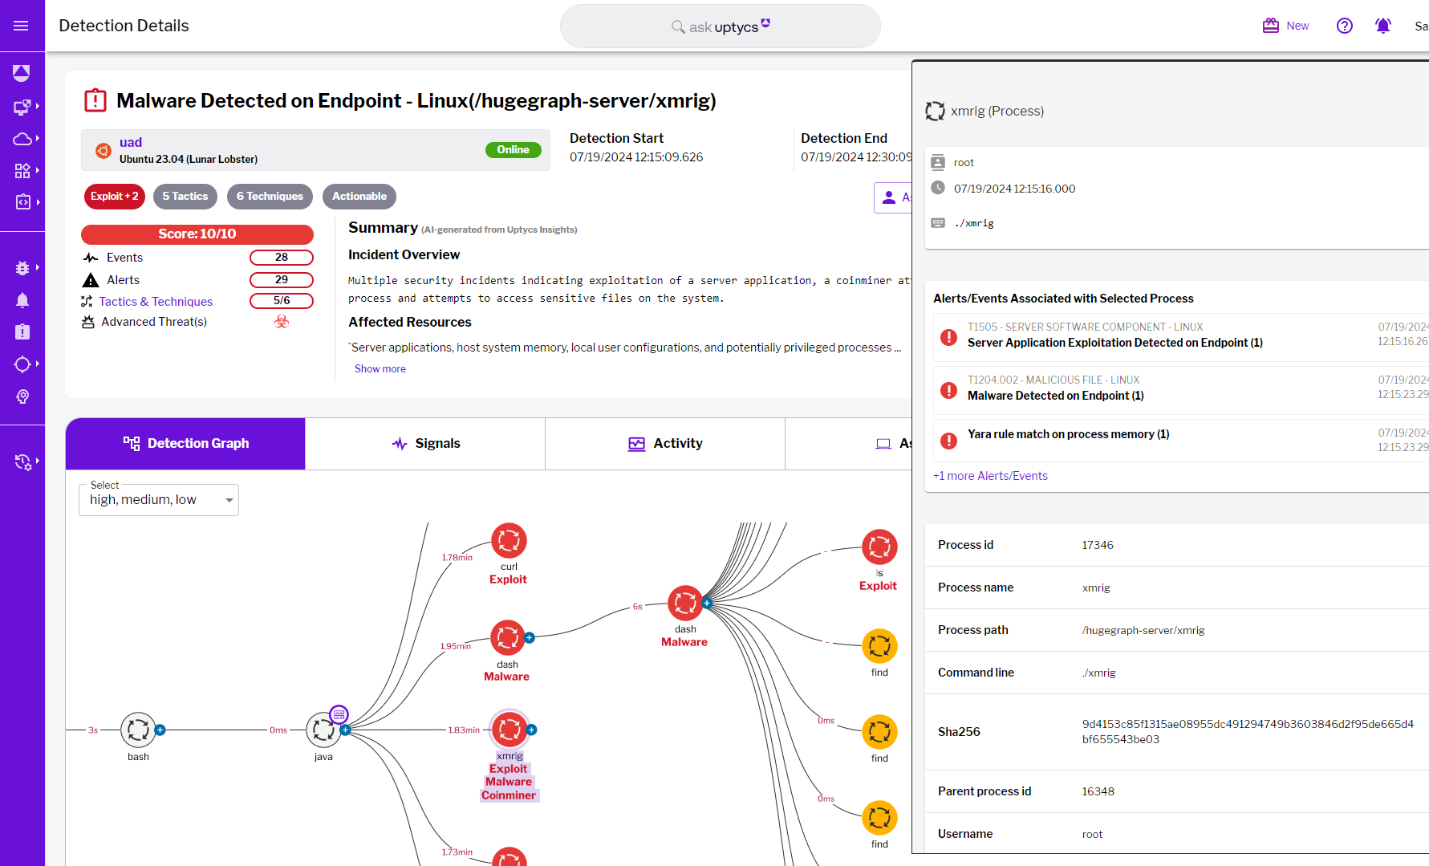Click the biohazard Advanced Threats icon
The image size is (1429, 866).
click(281, 321)
